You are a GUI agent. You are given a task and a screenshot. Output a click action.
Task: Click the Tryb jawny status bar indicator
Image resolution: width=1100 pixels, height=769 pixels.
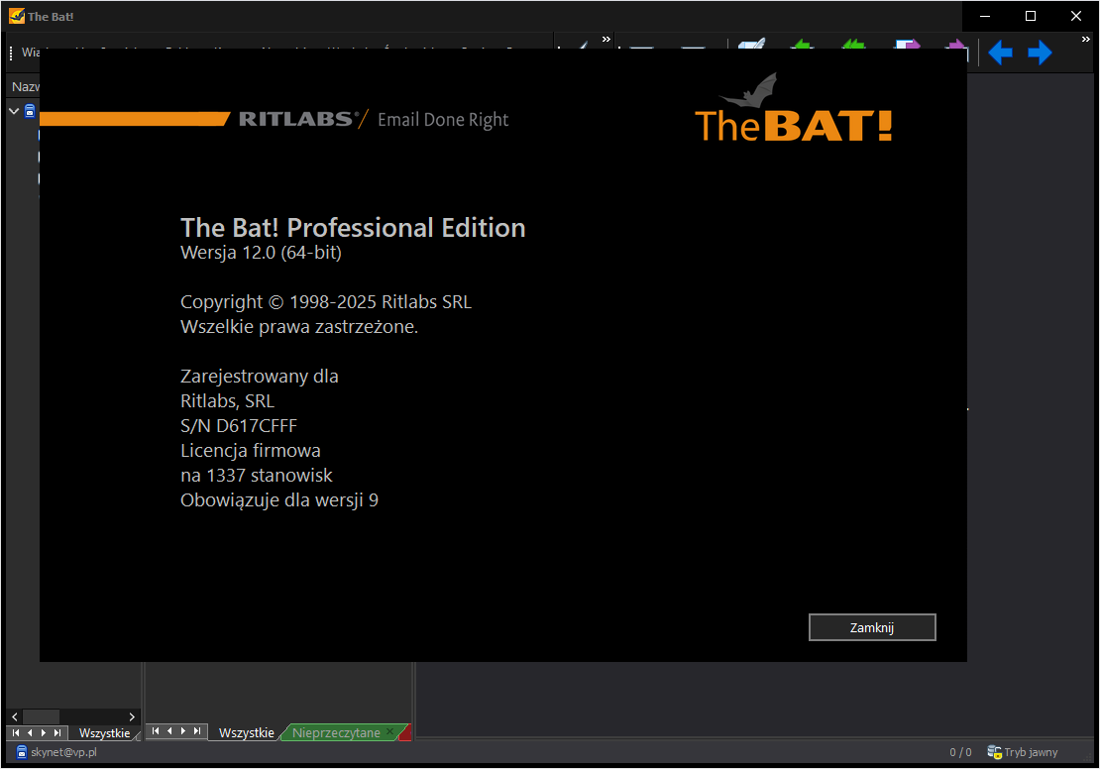pyautogui.click(x=1031, y=752)
